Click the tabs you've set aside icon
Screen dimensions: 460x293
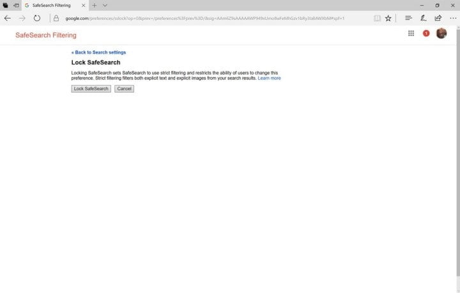click(5, 5)
